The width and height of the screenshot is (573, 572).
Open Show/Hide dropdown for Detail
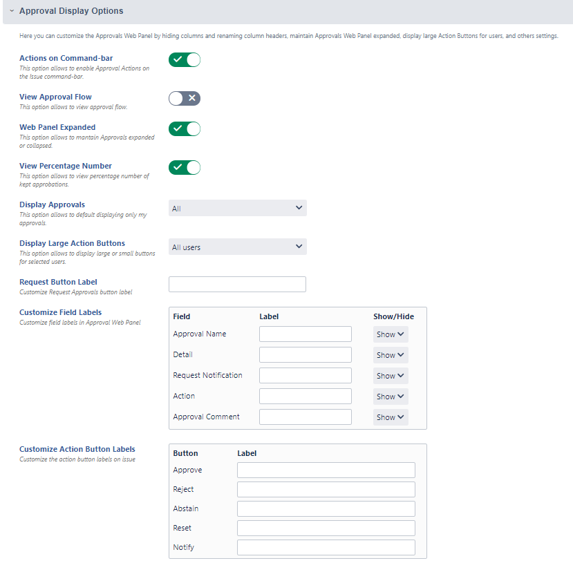click(391, 355)
